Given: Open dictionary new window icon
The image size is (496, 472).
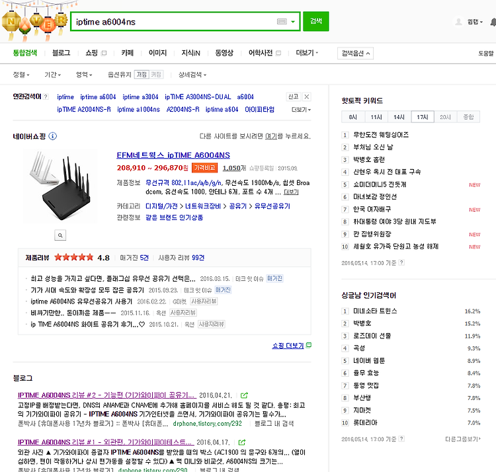Looking at the screenshot, I should click(278, 53).
